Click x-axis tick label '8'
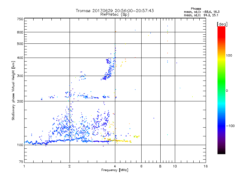242x181 pixels. (x=160, y=166)
